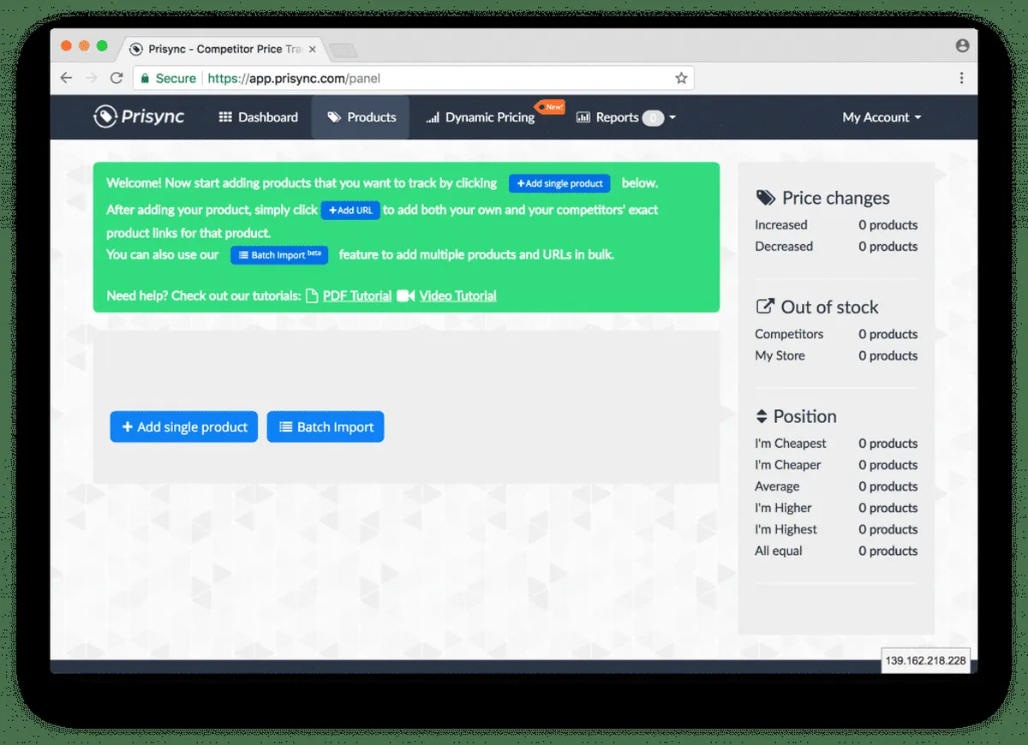Select I'm Cheapest position filter
This screenshot has width=1028, height=745.
[836, 444]
